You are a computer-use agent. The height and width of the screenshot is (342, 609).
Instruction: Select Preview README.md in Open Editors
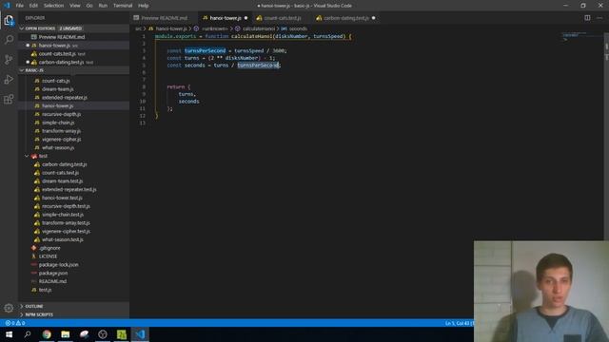[x=74, y=37]
